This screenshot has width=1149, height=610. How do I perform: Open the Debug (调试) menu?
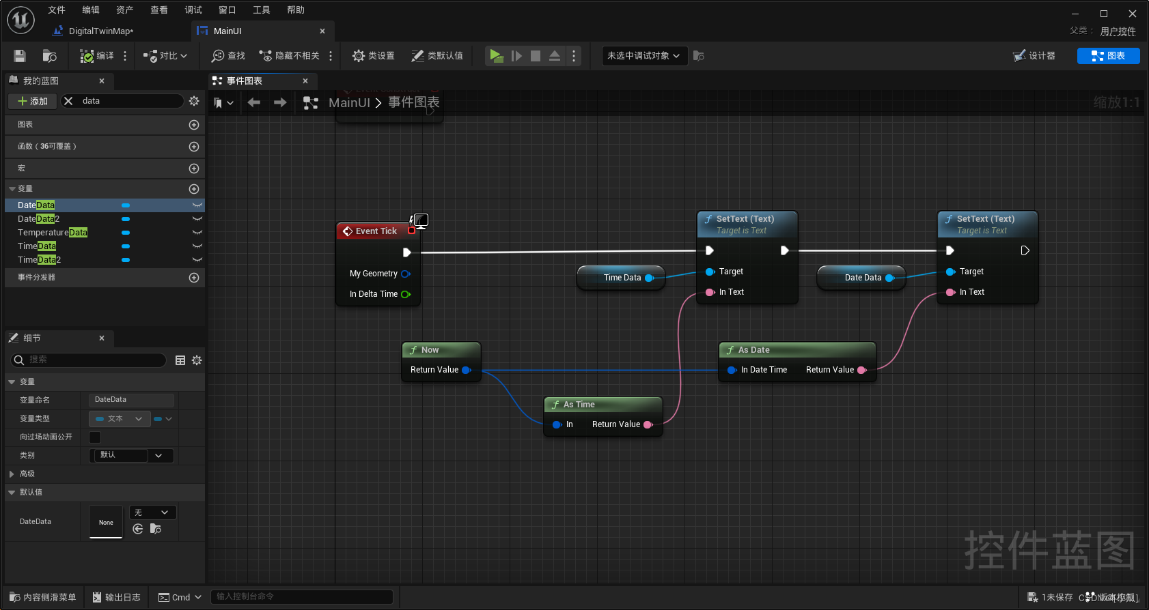click(193, 10)
